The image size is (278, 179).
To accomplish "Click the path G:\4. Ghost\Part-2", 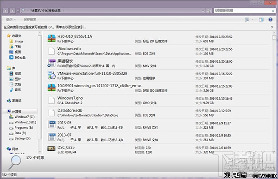I will tap(69, 103).
